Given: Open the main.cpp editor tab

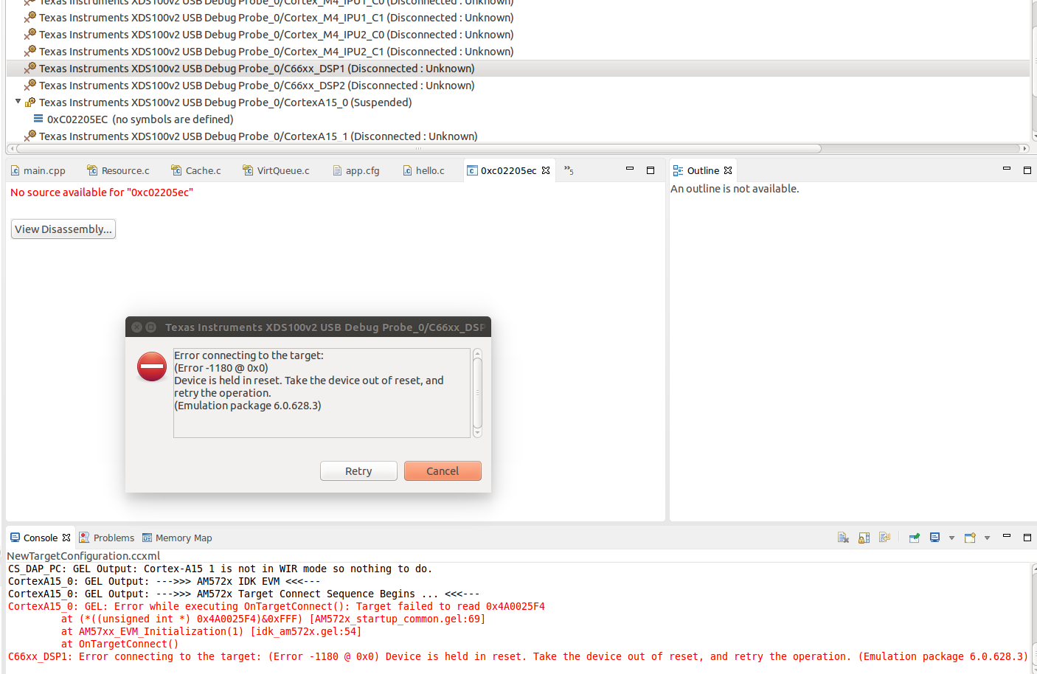Looking at the screenshot, I should (38, 170).
